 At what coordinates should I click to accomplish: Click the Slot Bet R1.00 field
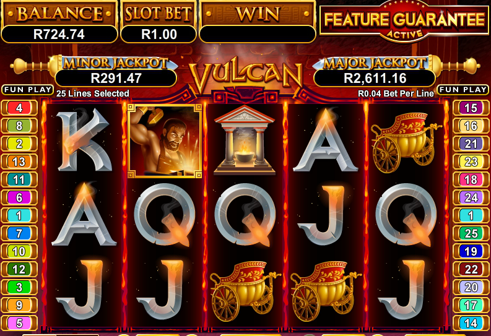159,34
